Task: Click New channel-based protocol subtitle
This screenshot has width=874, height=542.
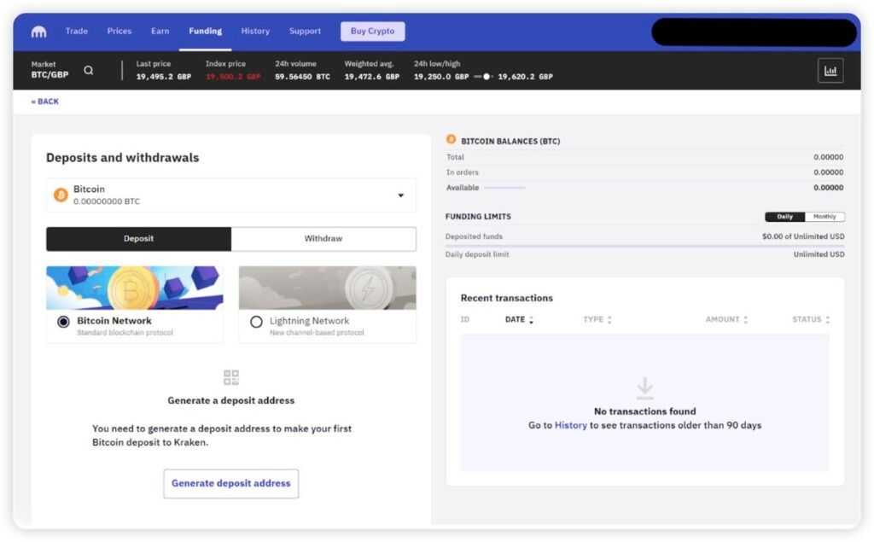Action: point(317,333)
